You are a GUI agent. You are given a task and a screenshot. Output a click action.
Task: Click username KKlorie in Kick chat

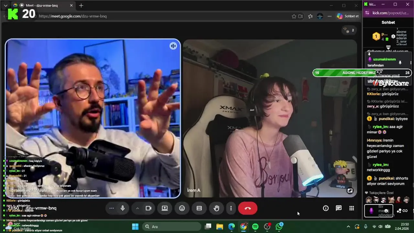click(374, 94)
